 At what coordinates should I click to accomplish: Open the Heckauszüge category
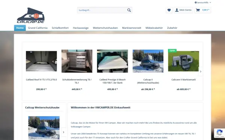[81, 28]
